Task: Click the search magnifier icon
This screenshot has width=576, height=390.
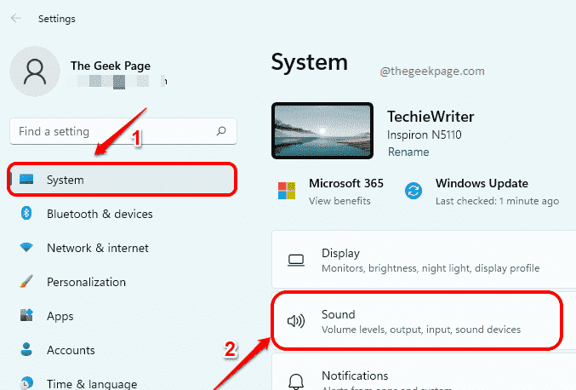Action: point(221,131)
